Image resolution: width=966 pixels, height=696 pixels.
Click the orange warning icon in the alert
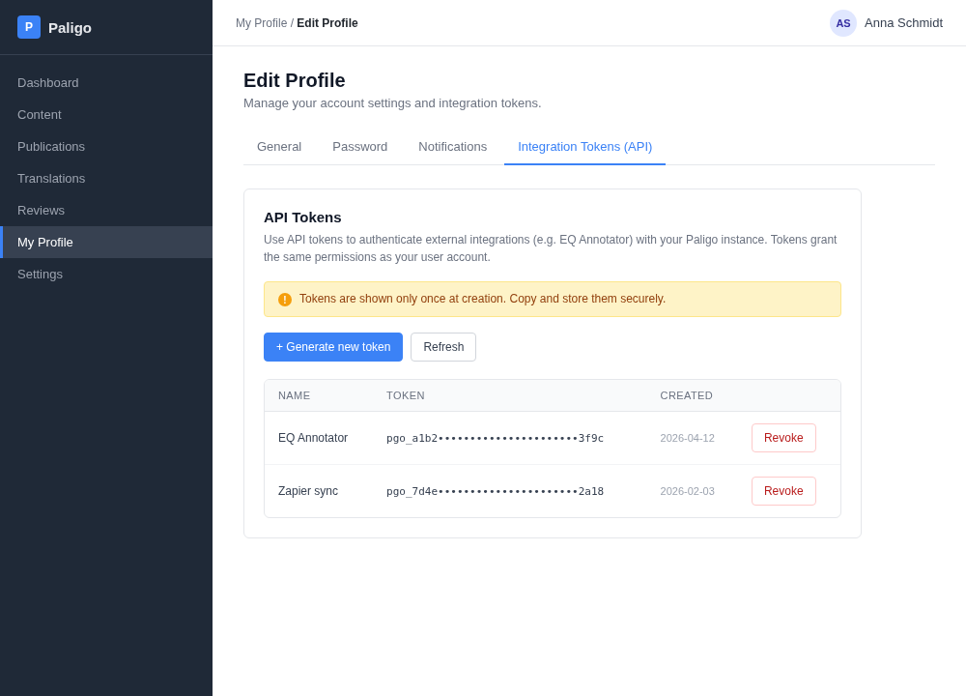(x=285, y=300)
